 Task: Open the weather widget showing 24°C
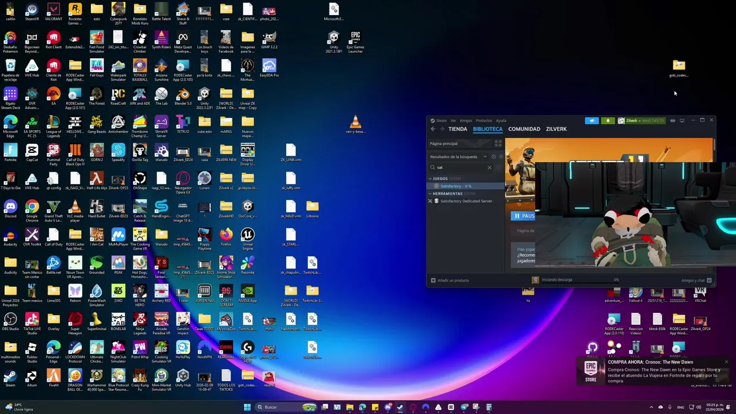20,407
